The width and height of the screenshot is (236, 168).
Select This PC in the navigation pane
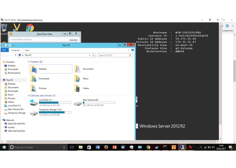(x=10, y=80)
